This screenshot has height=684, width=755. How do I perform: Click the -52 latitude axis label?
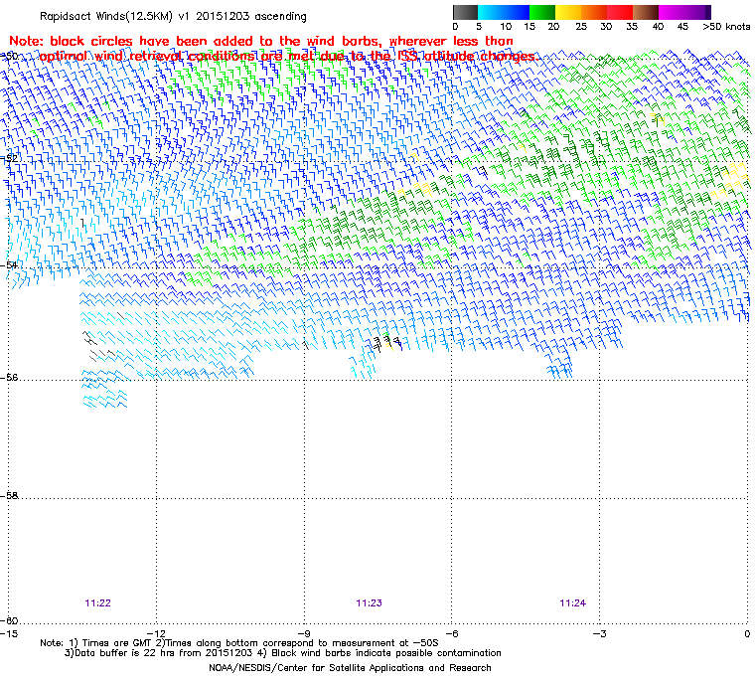click(x=10, y=158)
